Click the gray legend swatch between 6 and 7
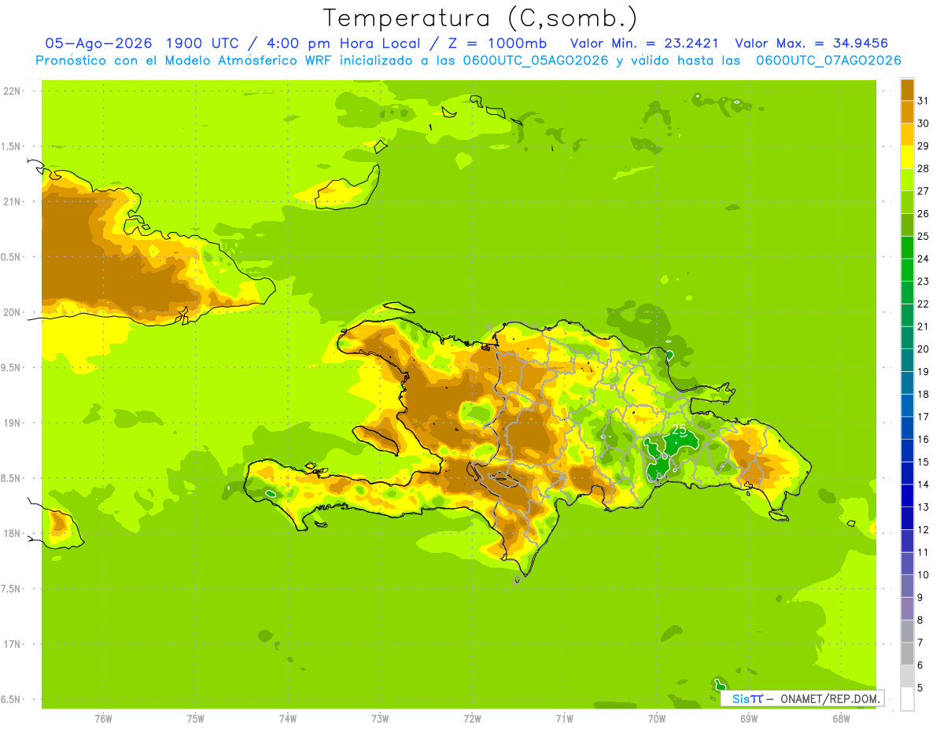The height and width of the screenshot is (729, 944). 907,654
